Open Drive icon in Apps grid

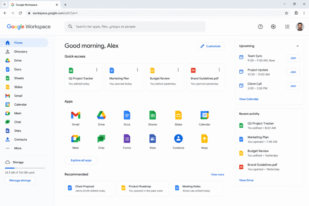[101, 115]
